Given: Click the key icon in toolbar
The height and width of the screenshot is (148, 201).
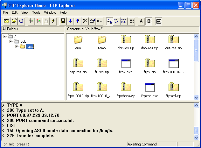Looking at the screenshot, I should pos(100,21).
